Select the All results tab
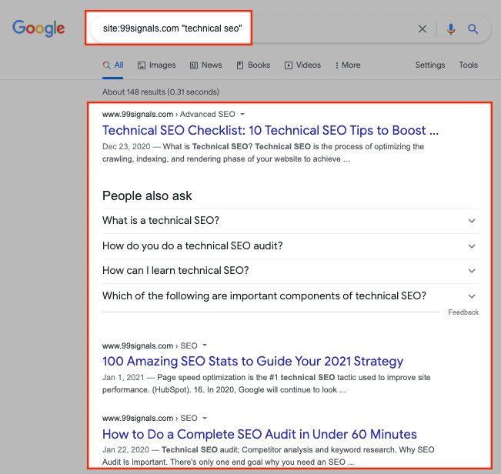The height and width of the screenshot is (474, 501). (x=113, y=65)
